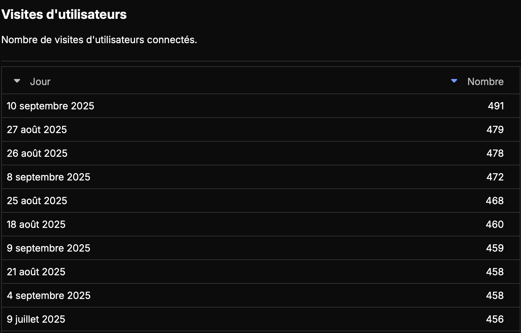The width and height of the screenshot is (521, 333).
Task: Click the 8 septembre 2025 date cell
Action: coord(49,177)
